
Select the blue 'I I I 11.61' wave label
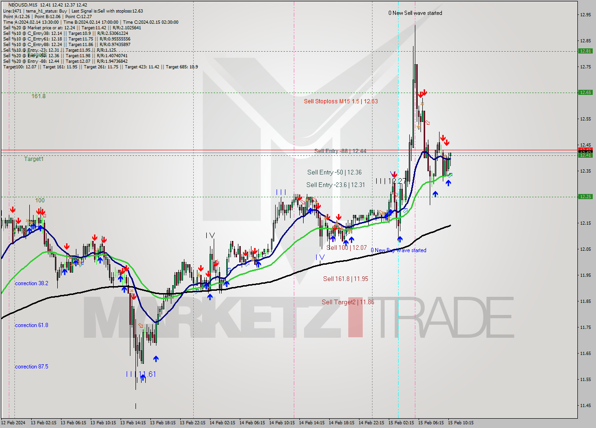tap(141, 374)
